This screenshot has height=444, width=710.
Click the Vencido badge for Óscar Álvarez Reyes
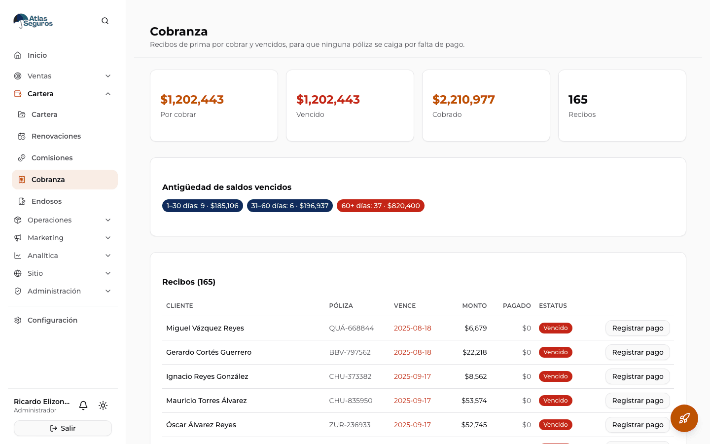point(556,425)
